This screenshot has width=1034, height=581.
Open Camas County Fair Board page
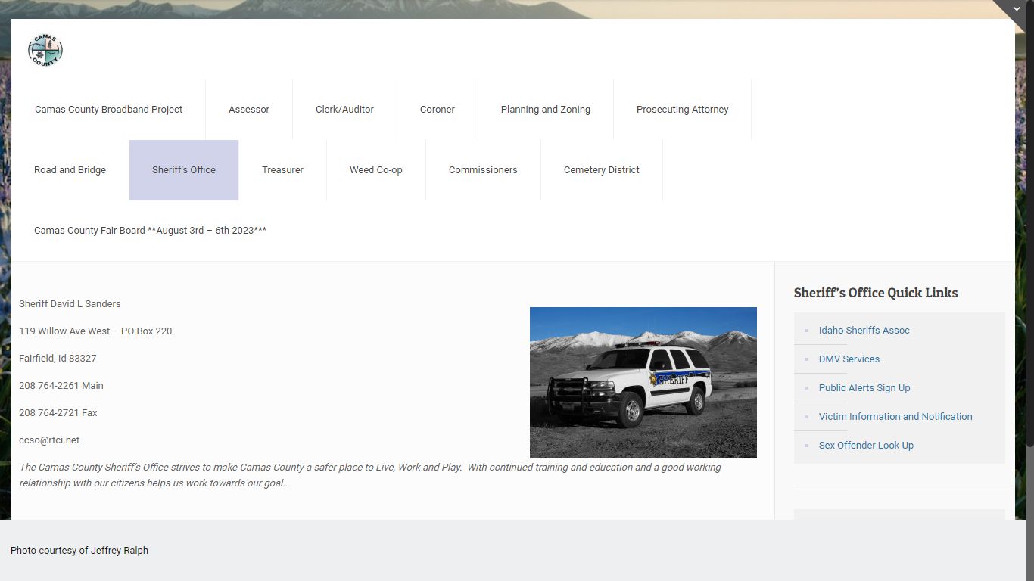tap(150, 231)
